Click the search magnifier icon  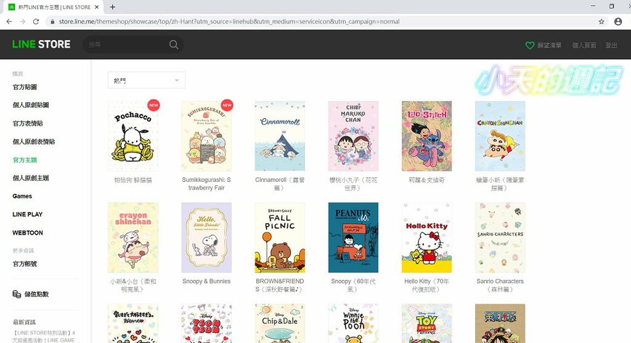173,44
